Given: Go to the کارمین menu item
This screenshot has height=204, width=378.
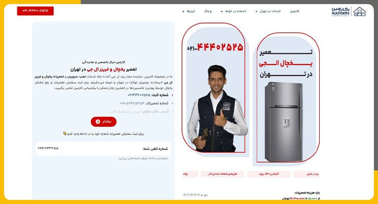Looking at the screenshot, I should point(294,11).
